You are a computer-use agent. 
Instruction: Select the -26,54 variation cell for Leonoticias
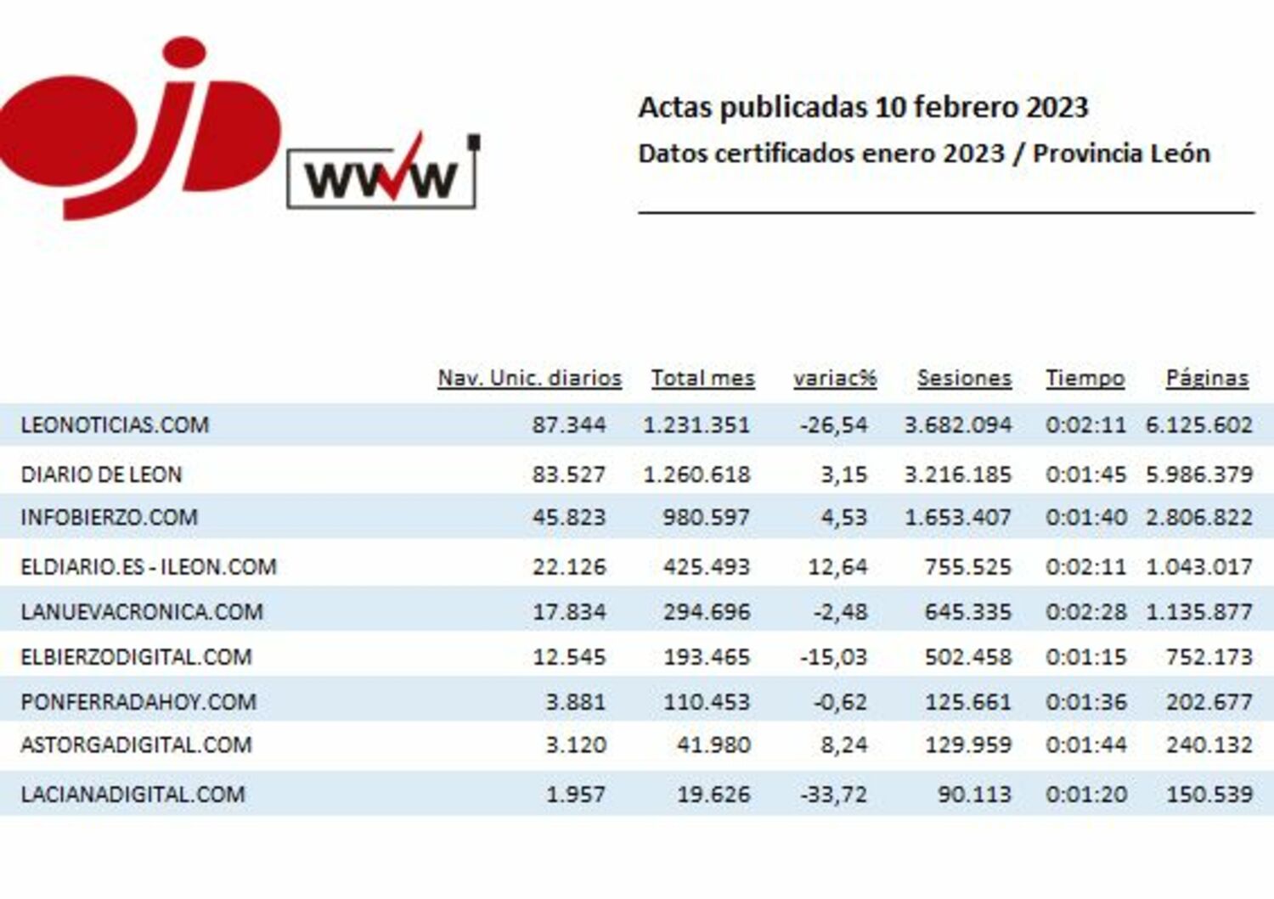coord(833,424)
